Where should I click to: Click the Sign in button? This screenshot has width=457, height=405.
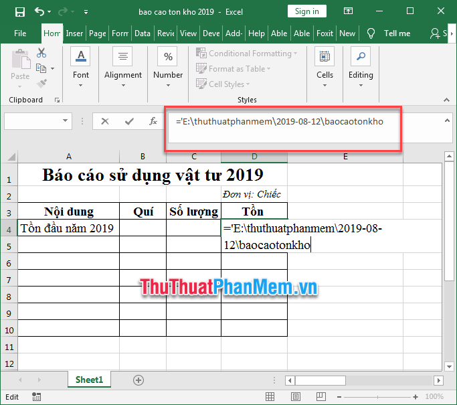pos(307,11)
